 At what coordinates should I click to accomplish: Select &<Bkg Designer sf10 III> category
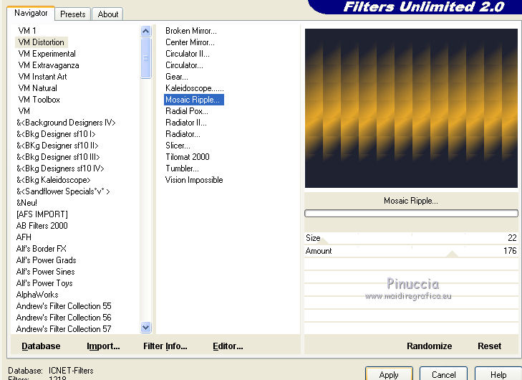[58, 157]
